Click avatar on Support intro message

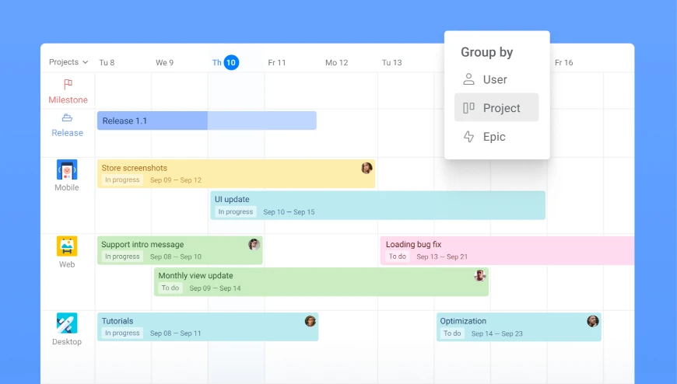pos(254,245)
